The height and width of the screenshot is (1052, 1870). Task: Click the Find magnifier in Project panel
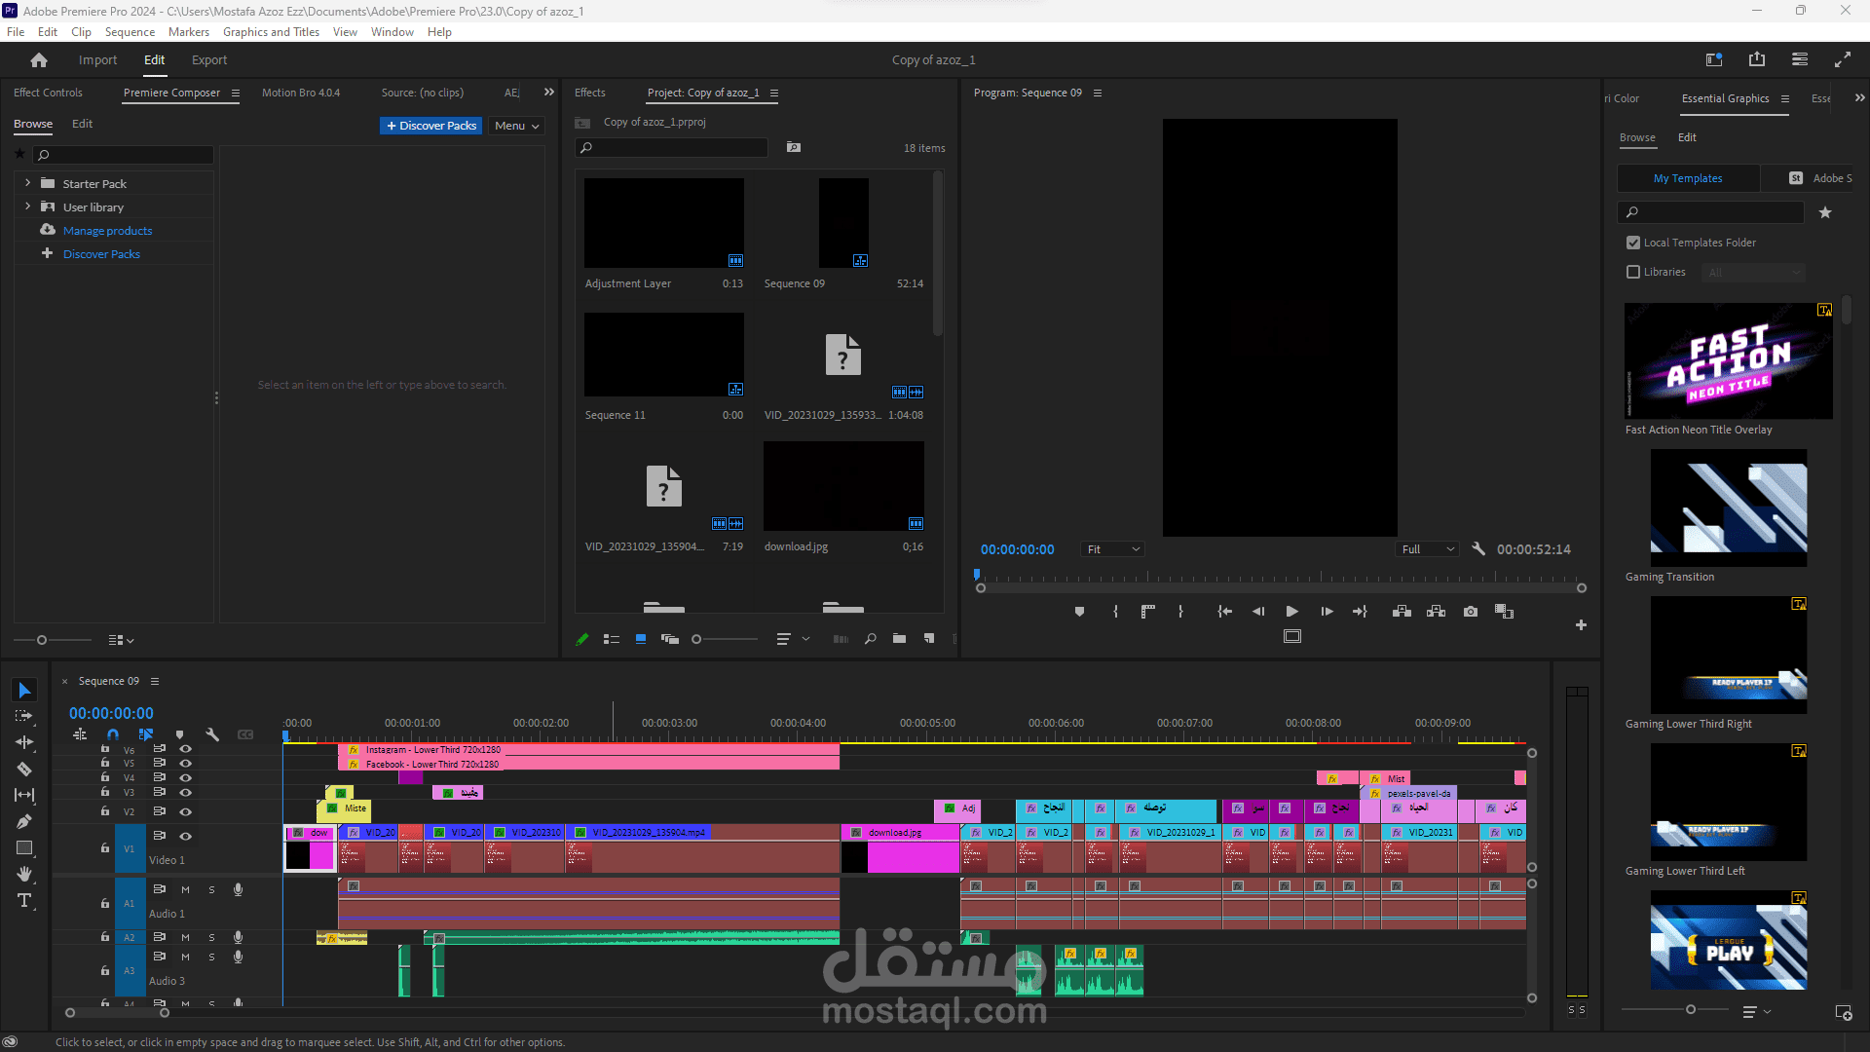(x=871, y=639)
